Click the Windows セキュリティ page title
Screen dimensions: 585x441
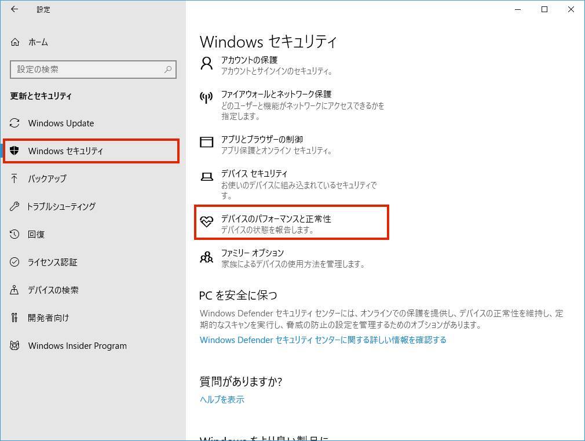click(268, 42)
